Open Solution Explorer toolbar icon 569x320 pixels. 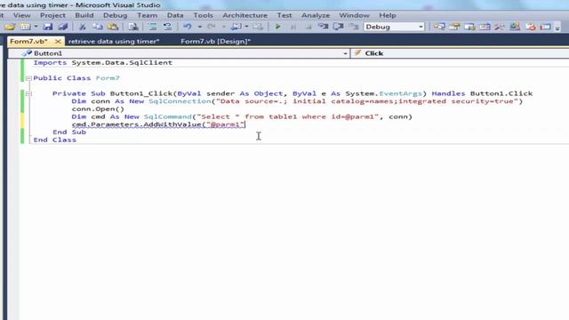(x=439, y=27)
